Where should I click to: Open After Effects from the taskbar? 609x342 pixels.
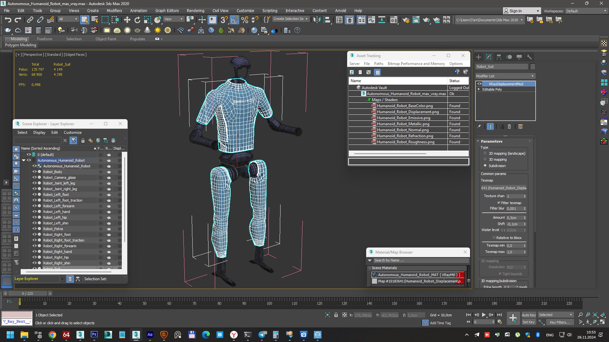pyautogui.click(x=150, y=334)
